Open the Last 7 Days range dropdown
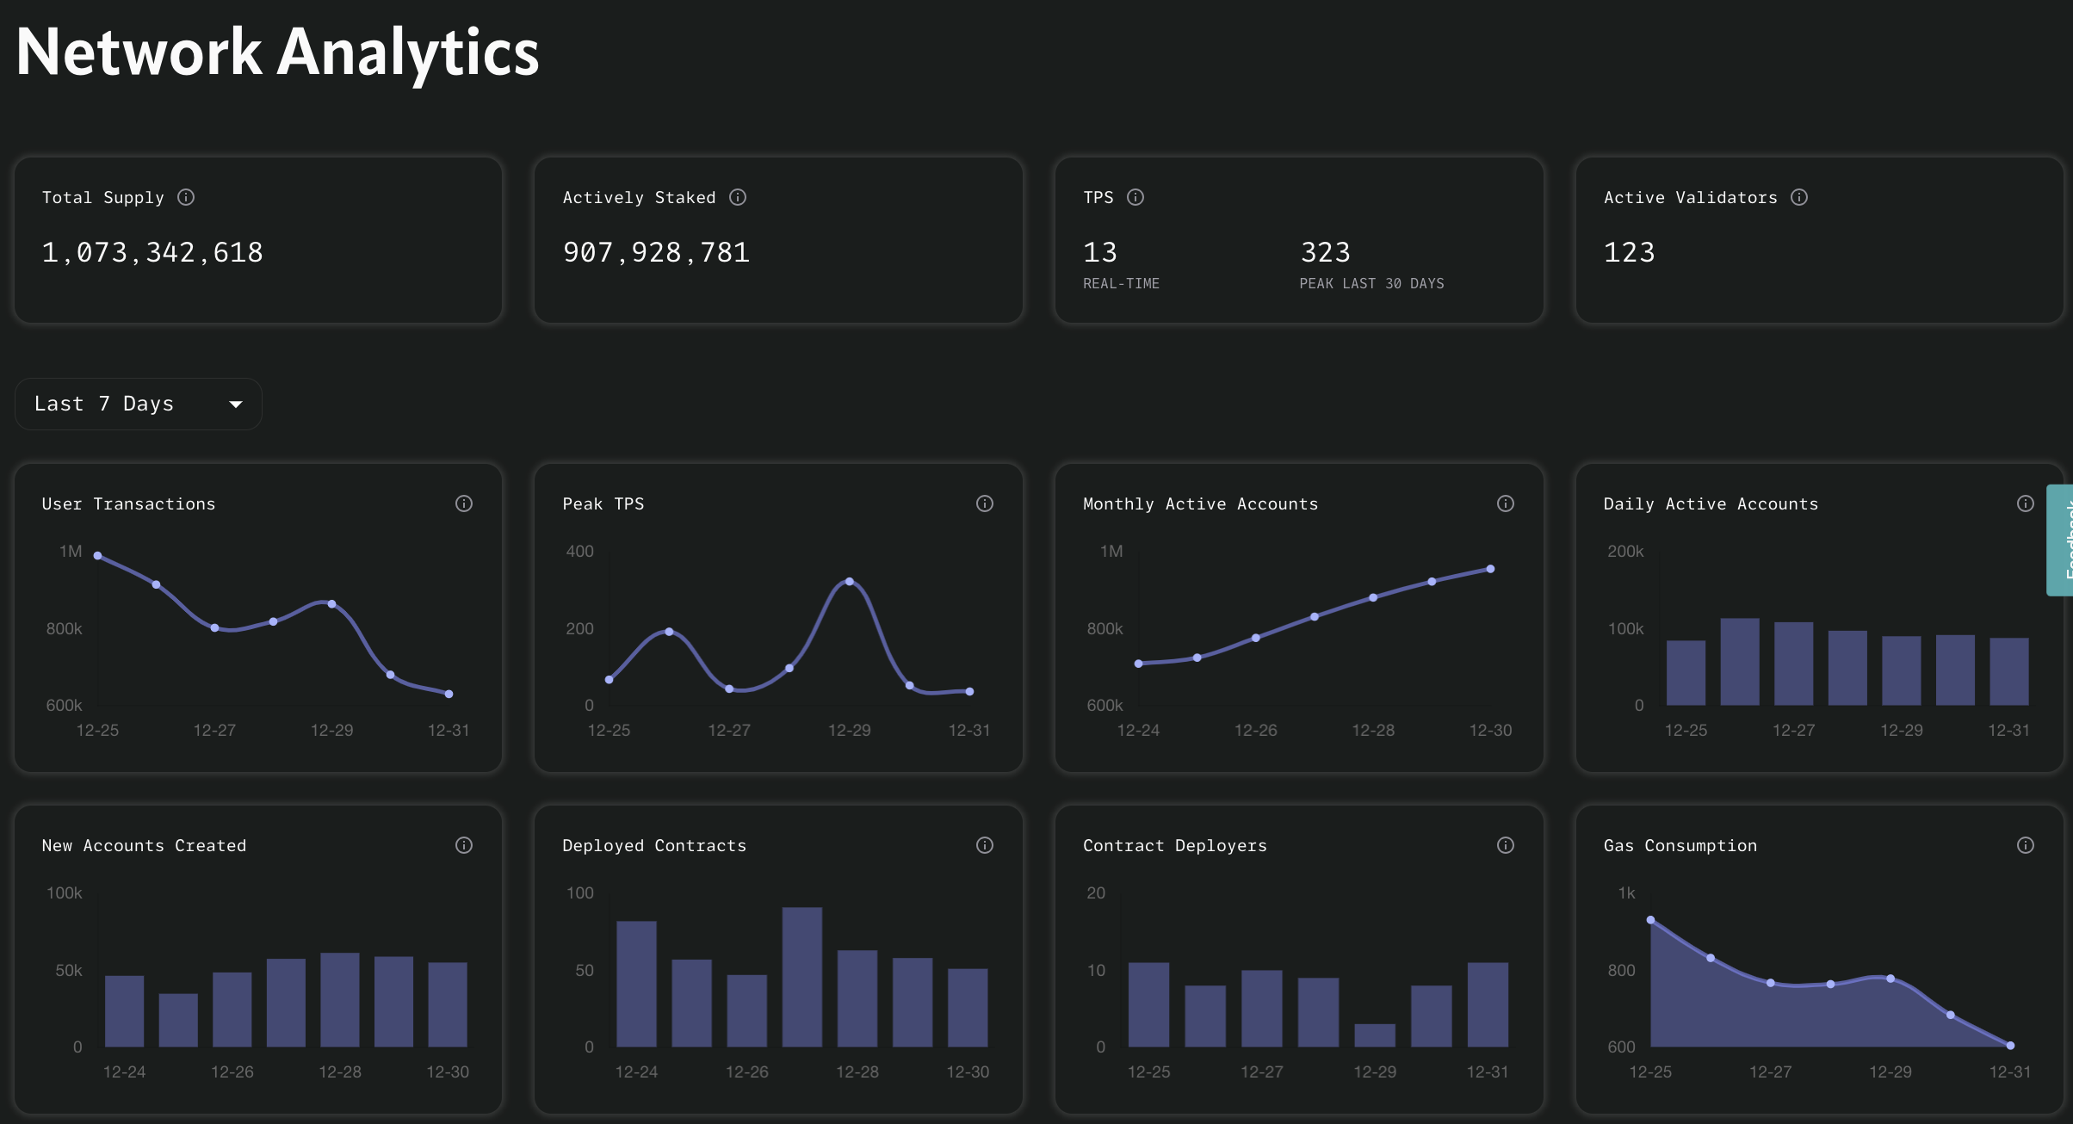The image size is (2073, 1124). 139,404
